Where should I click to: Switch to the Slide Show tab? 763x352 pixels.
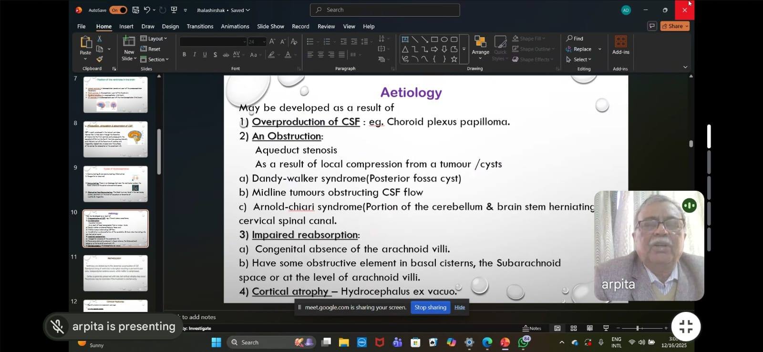(x=270, y=27)
